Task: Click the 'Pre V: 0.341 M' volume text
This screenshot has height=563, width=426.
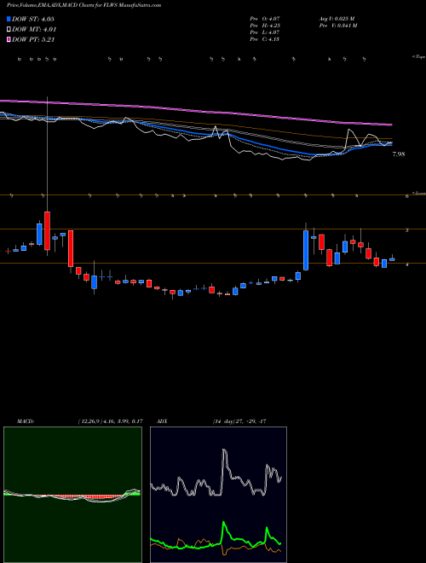Action: (x=337, y=26)
